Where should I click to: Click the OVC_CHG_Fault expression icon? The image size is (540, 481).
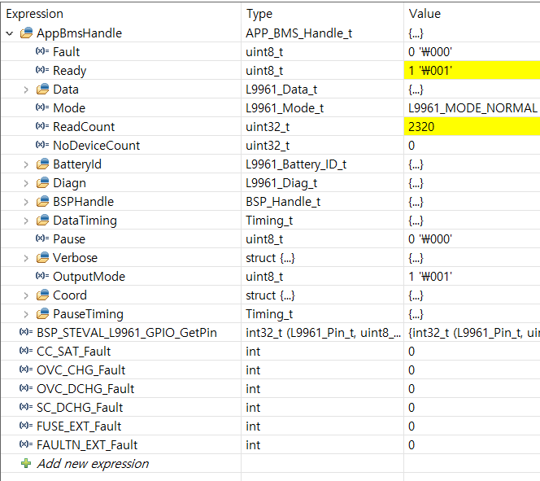tap(26, 369)
